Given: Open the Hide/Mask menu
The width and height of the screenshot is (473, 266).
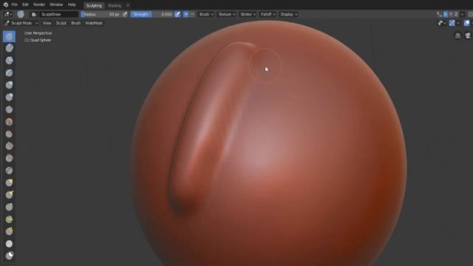Looking at the screenshot, I should click(94, 23).
